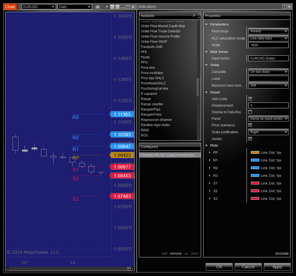Screen dimensions: 296x276
Task: Open the Panel dropdown
Action: pyautogui.click(x=269, y=118)
